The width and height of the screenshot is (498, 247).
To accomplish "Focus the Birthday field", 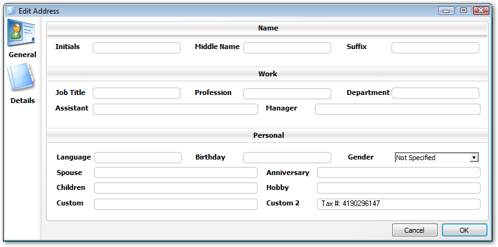I will pyautogui.click(x=287, y=158).
